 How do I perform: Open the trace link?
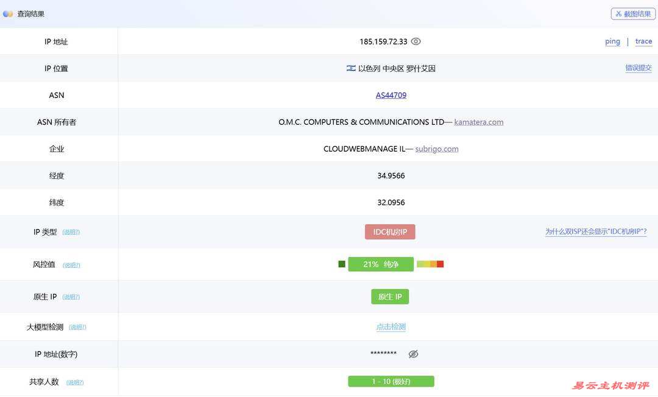643,41
